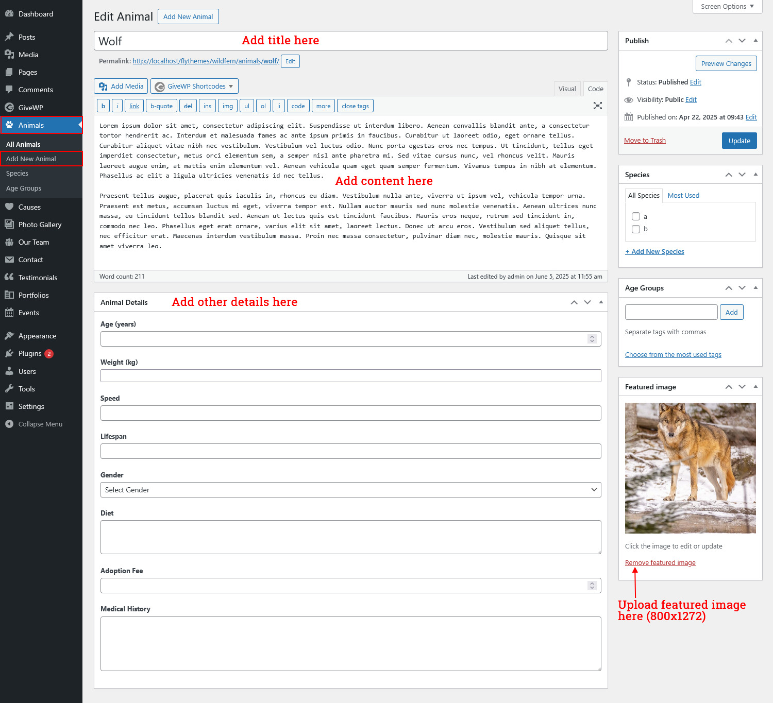Toggle the Publish panel collapse triangle
This screenshot has width=773, height=703.
tap(755, 40)
